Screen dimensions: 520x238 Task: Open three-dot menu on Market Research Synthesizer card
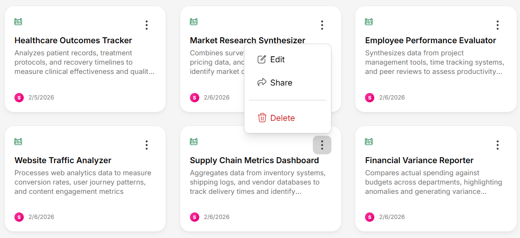pos(322,25)
